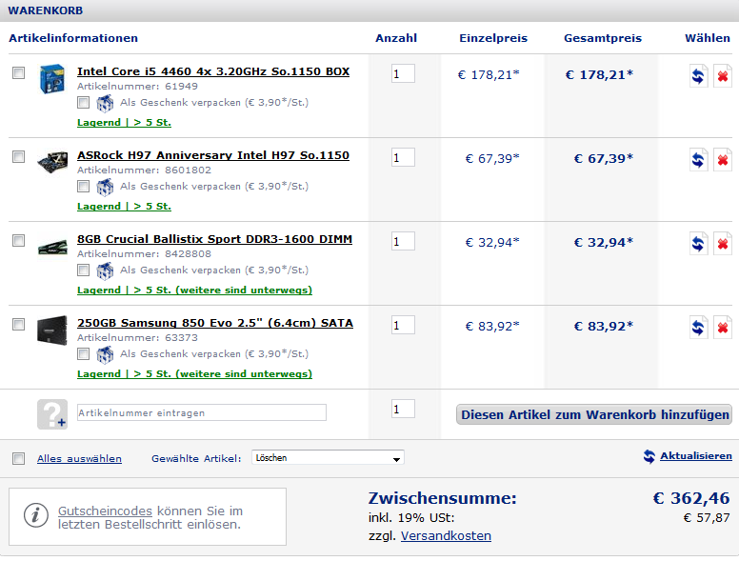
Task: Focus quantity field for Samsung 850 Evo
Action: [403, 326]
